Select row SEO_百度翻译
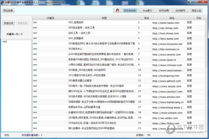Screen dimensions: 209x139 tap(119, 38)
